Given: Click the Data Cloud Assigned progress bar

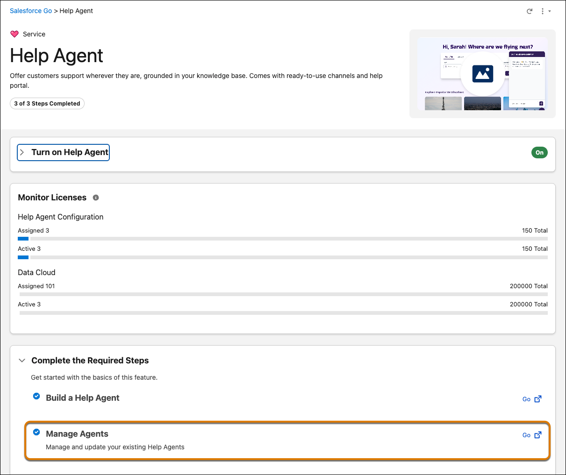Looking at the screenshot, I should pyautogui.click(x=283, y=294).
